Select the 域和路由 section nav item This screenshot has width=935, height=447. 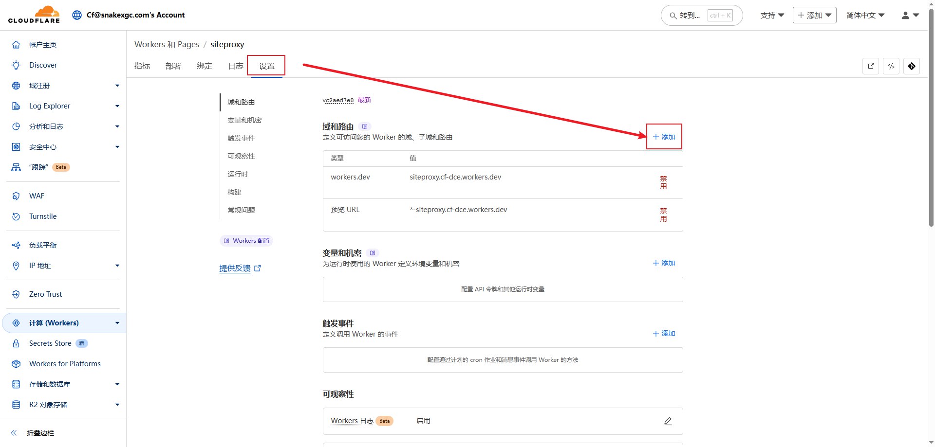241,102
